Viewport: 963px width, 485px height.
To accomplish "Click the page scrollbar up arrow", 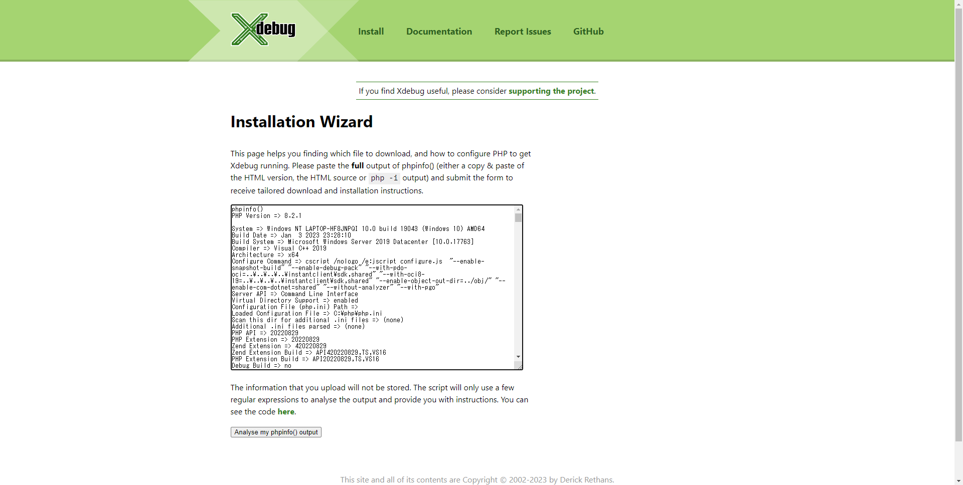I will point(958,4).
